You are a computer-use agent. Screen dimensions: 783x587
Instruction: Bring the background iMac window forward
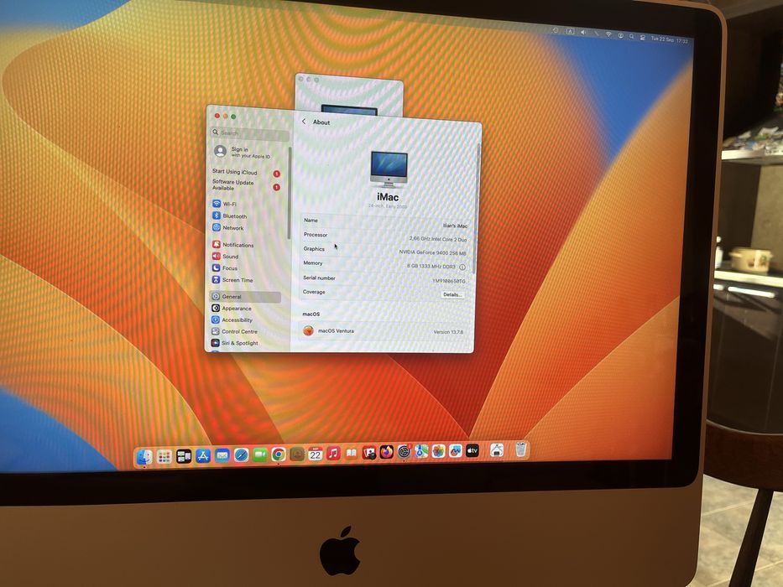349,95
